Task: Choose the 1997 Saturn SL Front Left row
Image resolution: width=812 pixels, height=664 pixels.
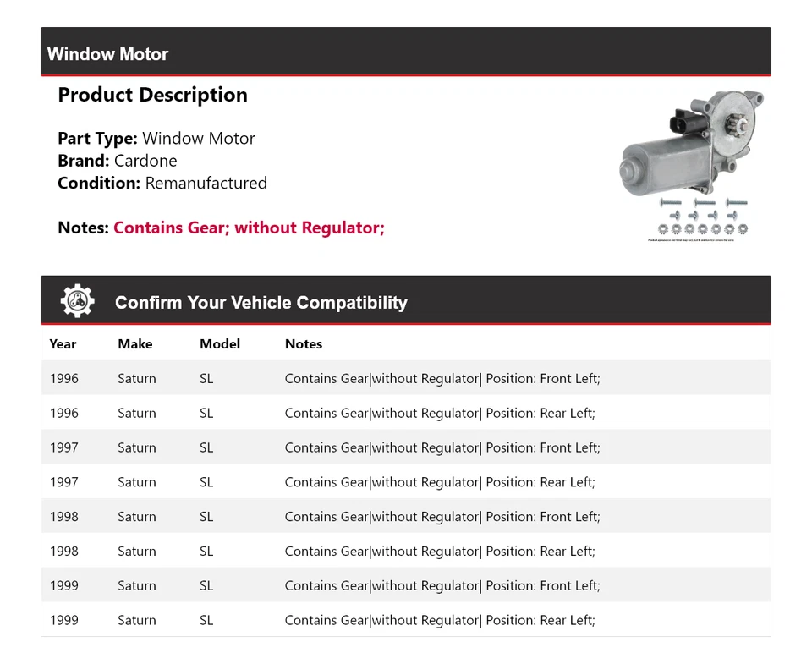Action: (406, 447)
